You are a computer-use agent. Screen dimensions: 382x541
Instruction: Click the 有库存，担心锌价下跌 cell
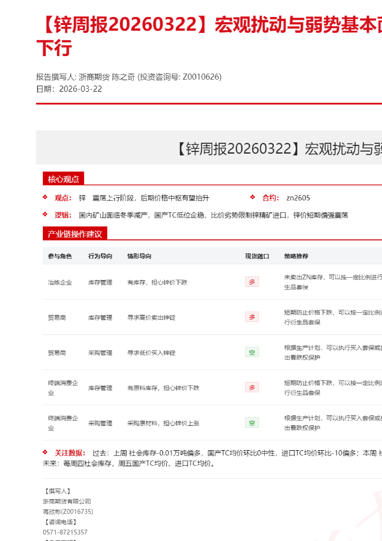click(x=157, y=282)
